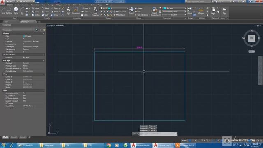The image size is (263, 148).
Task: Open the Insert block tool
Action: tap(131, 10)
